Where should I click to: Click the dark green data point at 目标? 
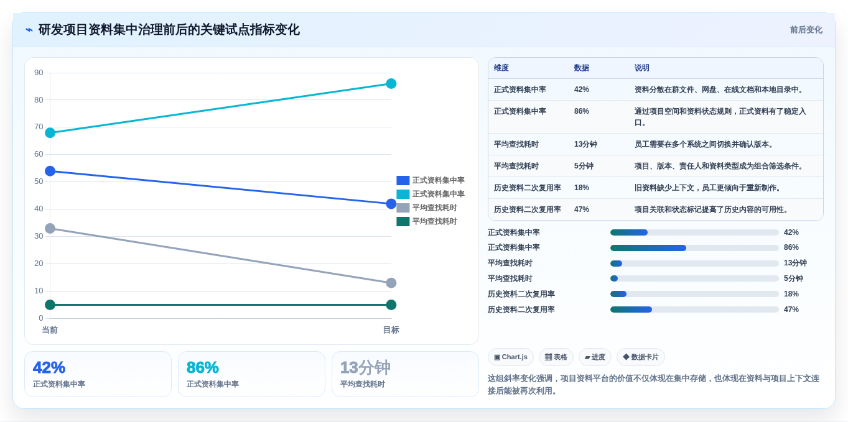pos(391,305)
